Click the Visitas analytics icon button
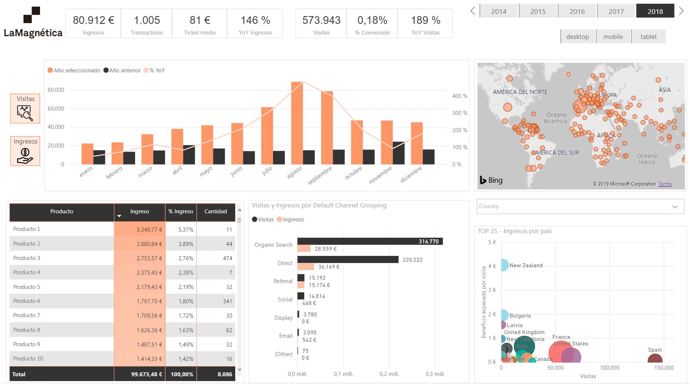This screenshot has width=690, height=384. click(x=25, y=108)
